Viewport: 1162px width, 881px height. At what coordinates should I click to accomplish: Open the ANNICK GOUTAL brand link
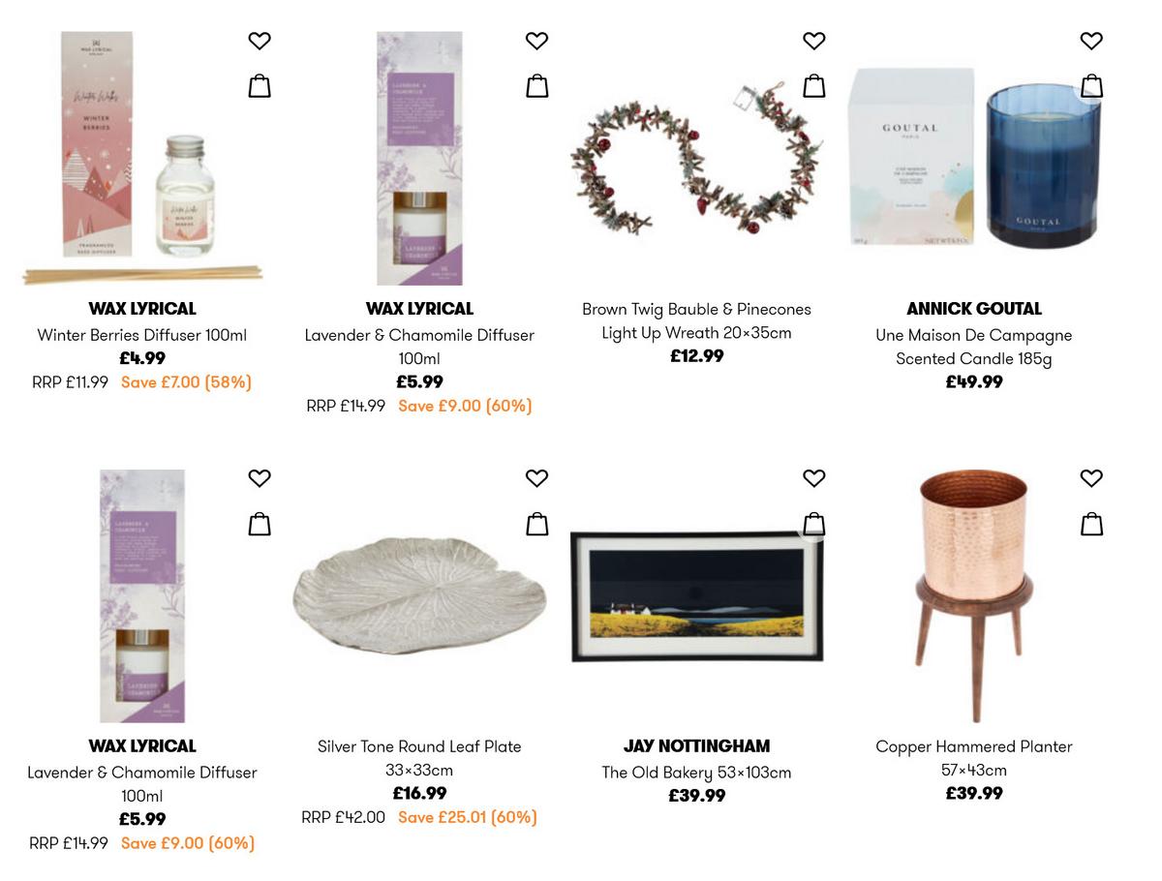point(974,309)
